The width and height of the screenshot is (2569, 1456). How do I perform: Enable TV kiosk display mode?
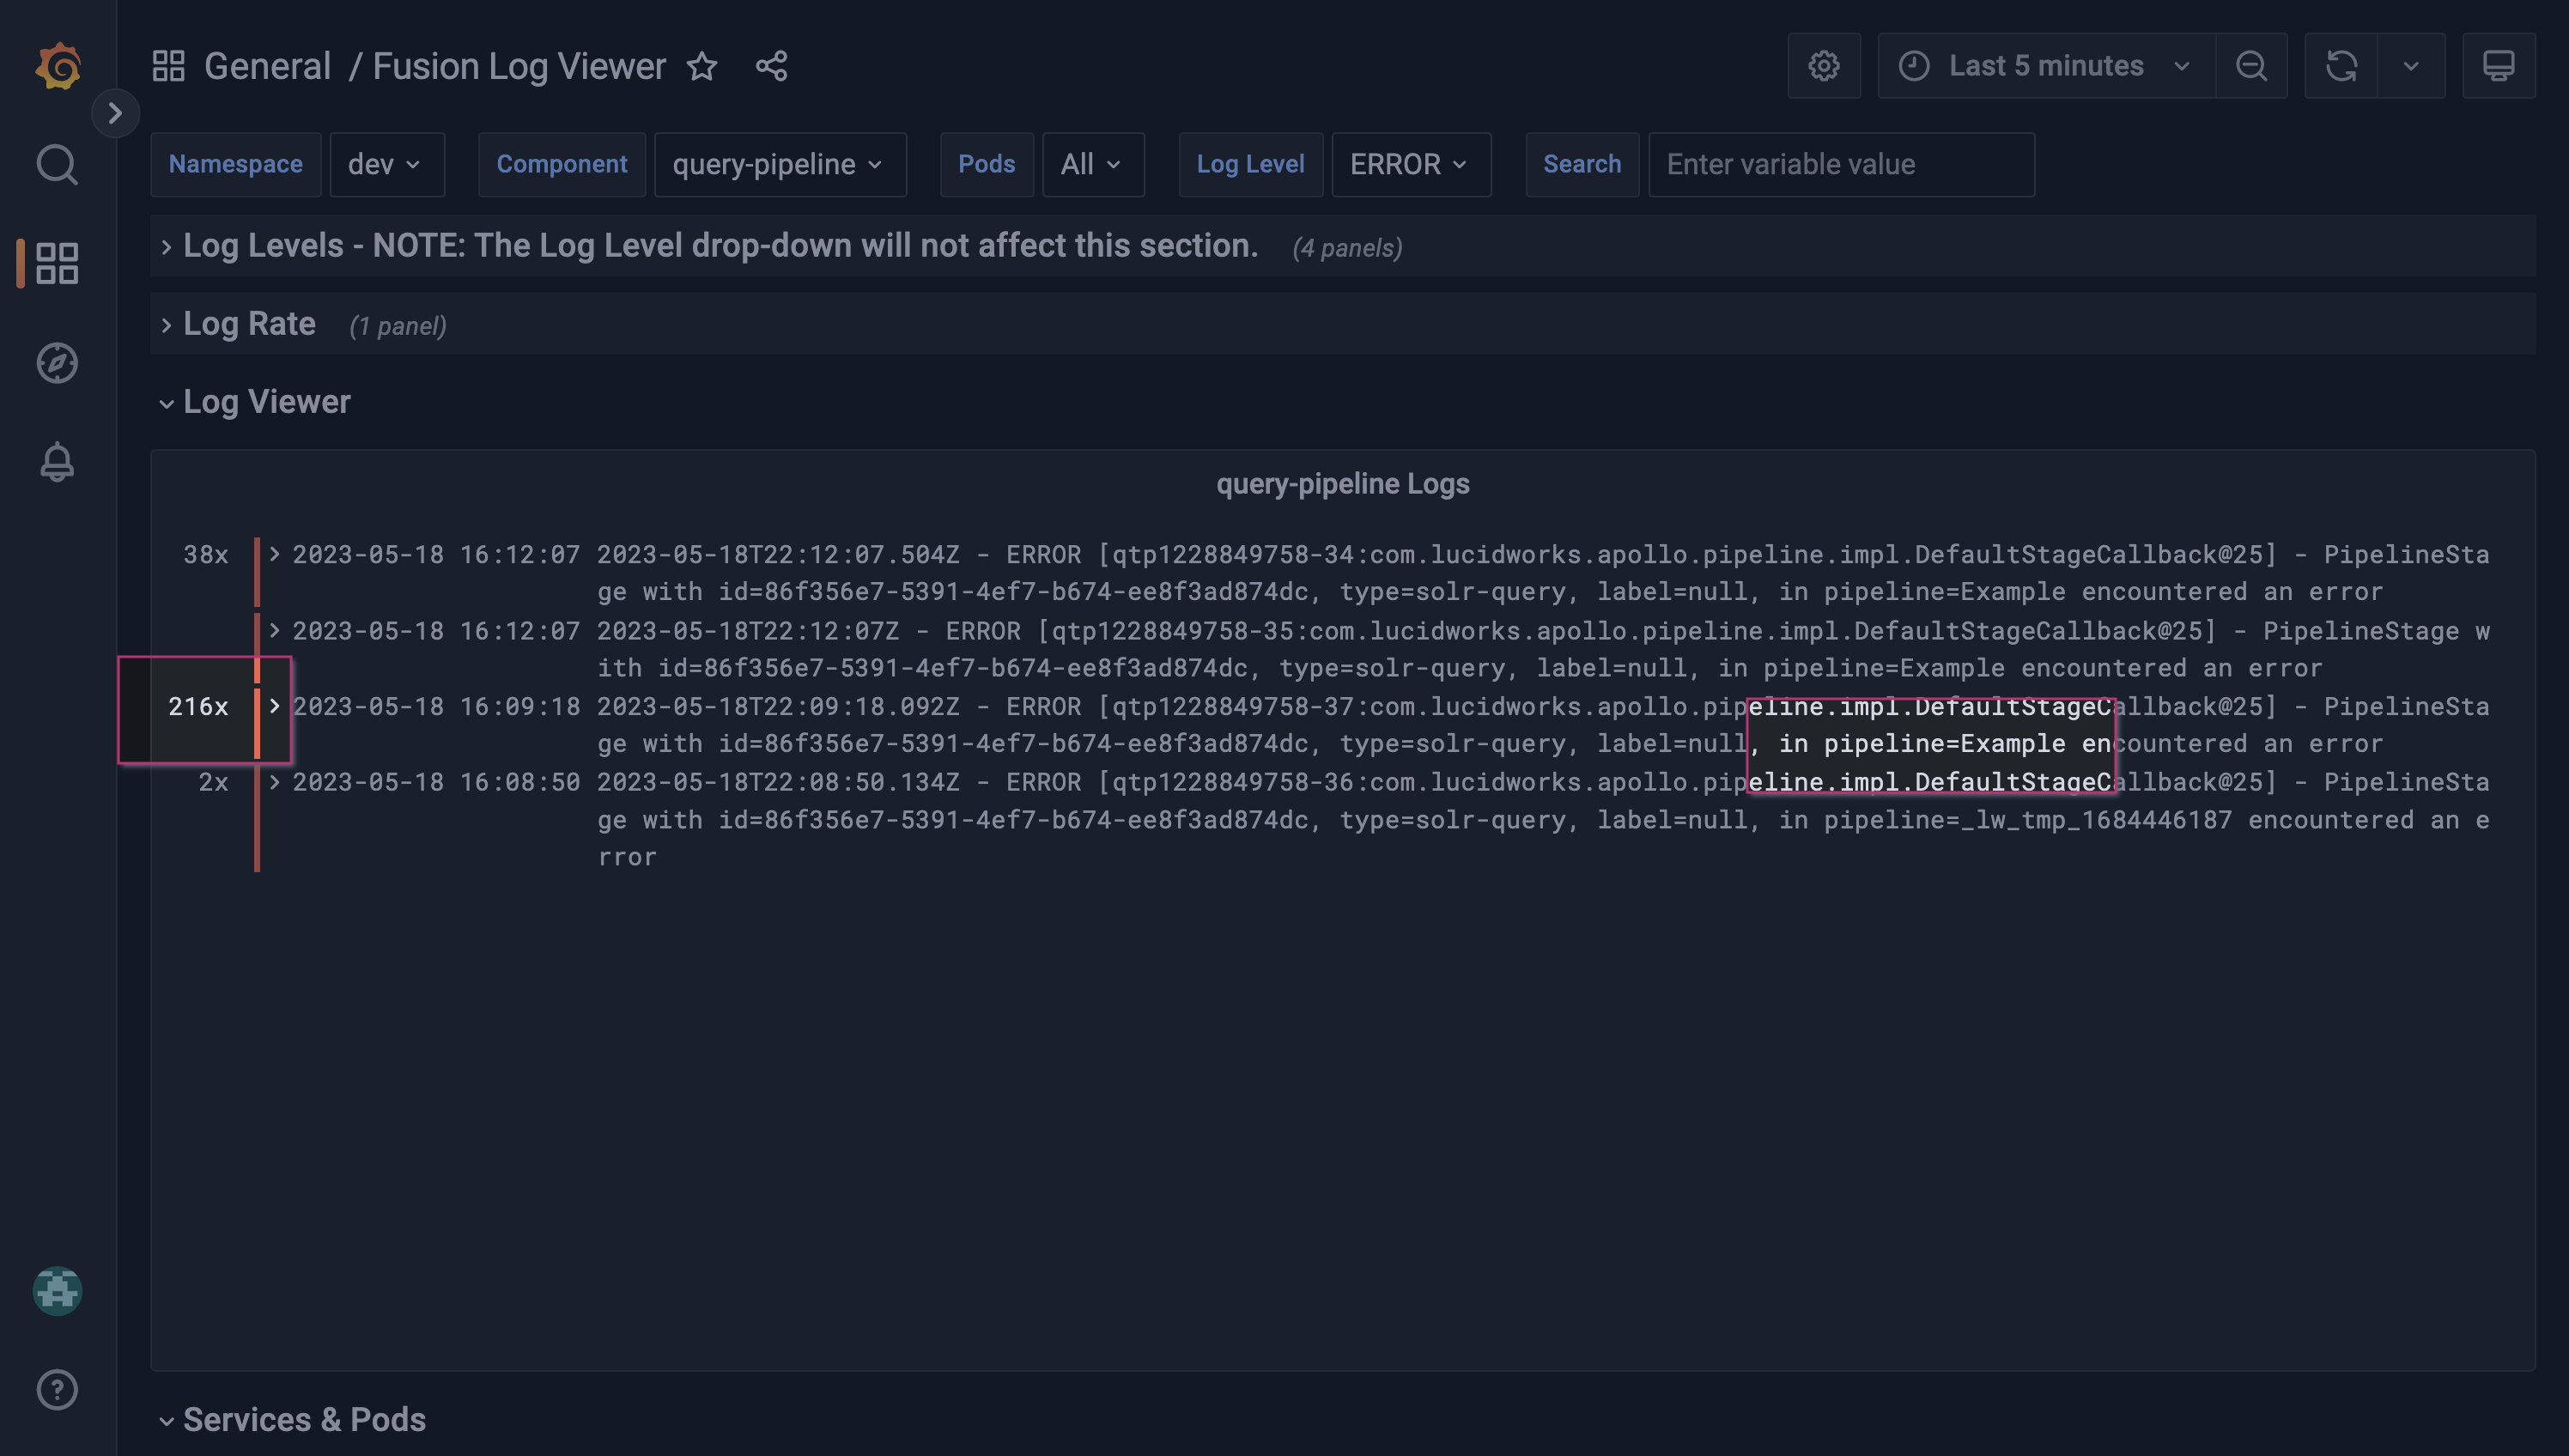click(x=2498, y=66)
